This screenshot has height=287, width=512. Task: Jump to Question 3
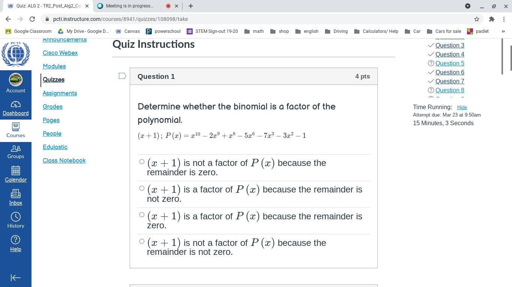click(450, 46)
